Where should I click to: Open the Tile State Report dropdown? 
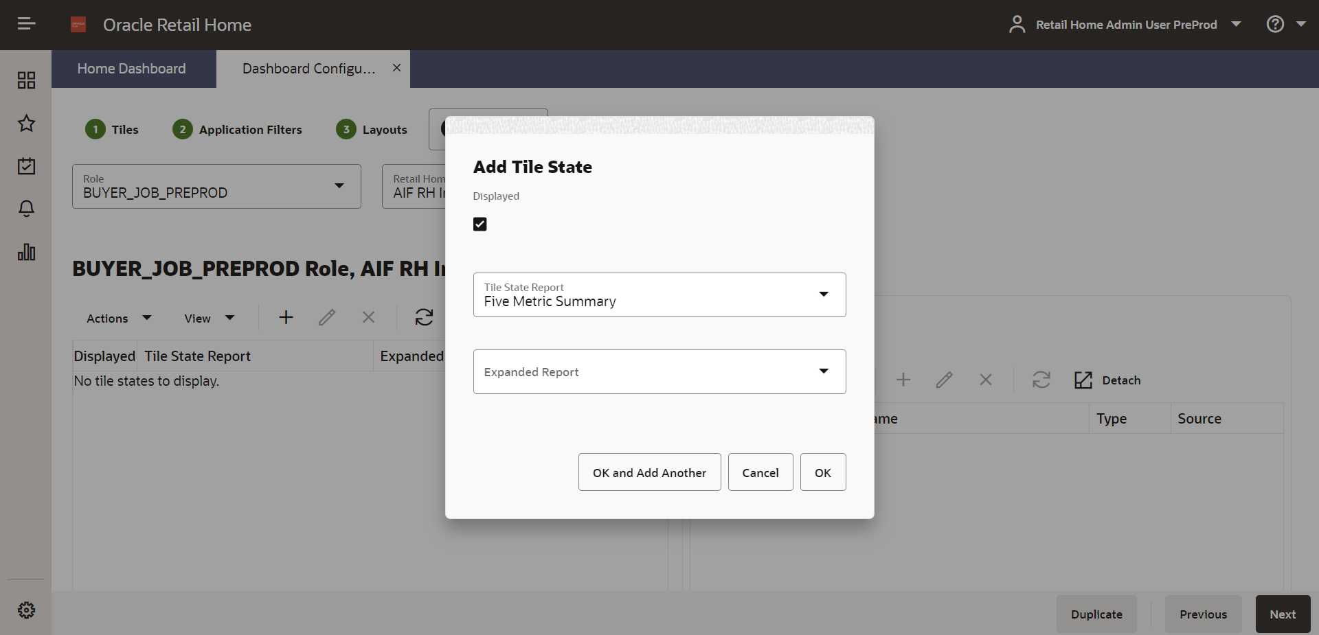pos(823,295)
